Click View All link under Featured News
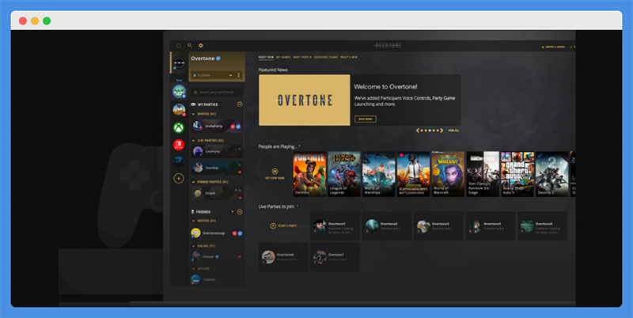Viewport: 633px width, 318px height. [x=453, y=131]
